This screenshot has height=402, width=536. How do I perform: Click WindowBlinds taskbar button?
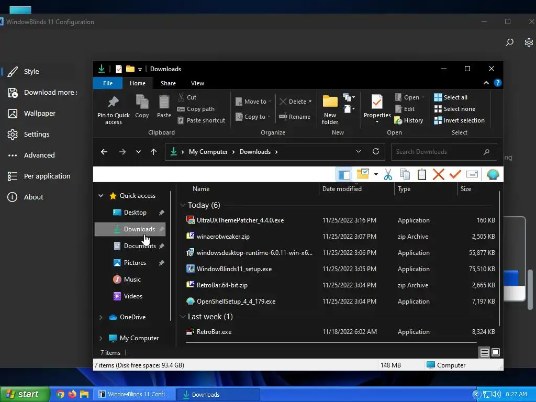(136, 394)
